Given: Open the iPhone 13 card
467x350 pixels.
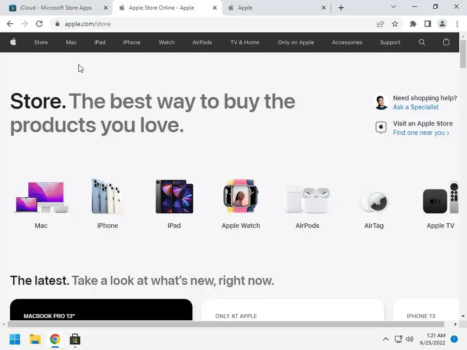Looking at the screenshot, I should tap(426, 310).
